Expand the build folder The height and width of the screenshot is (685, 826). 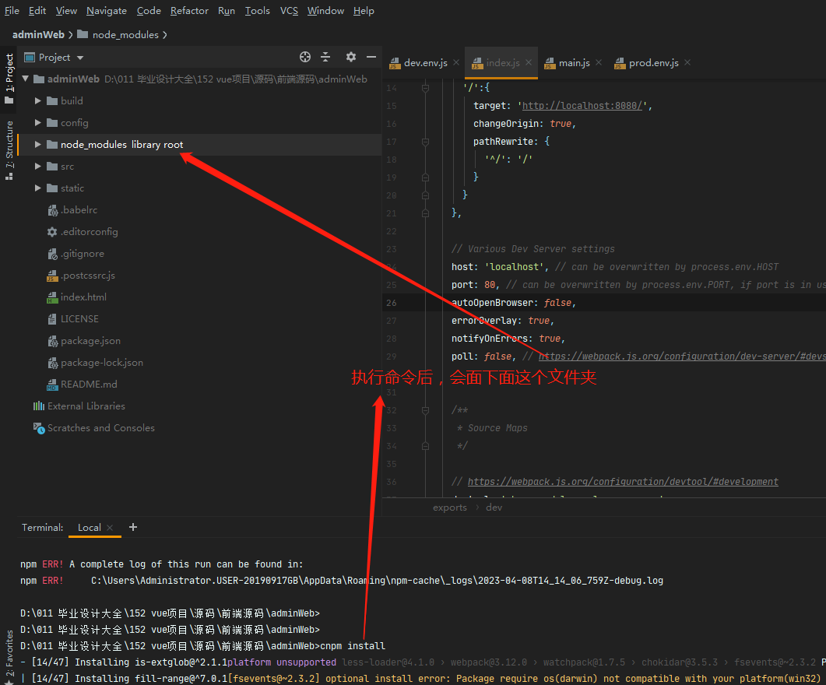[x=37, y=100]
